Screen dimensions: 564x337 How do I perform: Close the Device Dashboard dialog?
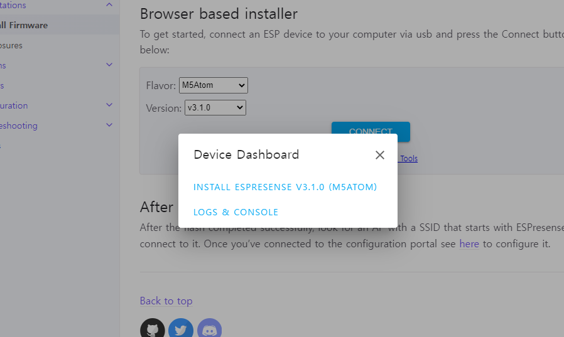[x=380, y=155]
